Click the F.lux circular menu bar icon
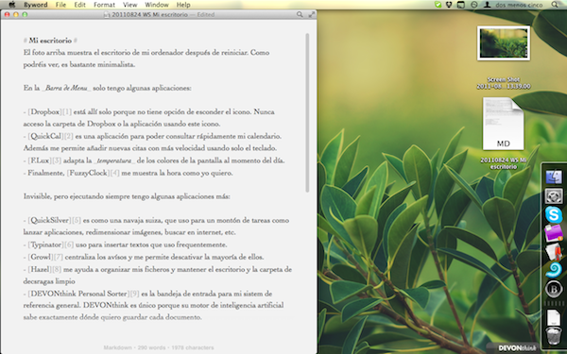 [474, 5]
